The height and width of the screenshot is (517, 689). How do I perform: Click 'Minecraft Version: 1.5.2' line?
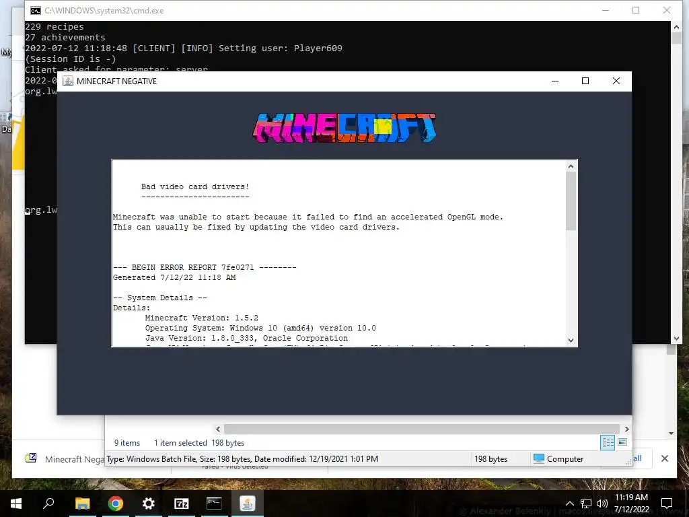click(x=202, y=318)
